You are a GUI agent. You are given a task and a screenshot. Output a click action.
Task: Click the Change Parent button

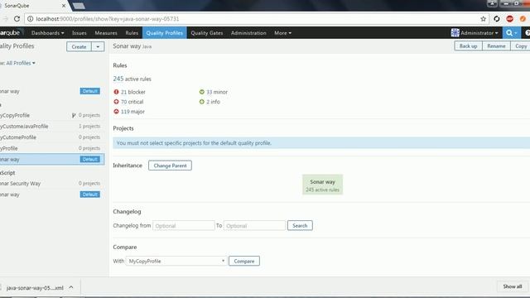[170, 166]
